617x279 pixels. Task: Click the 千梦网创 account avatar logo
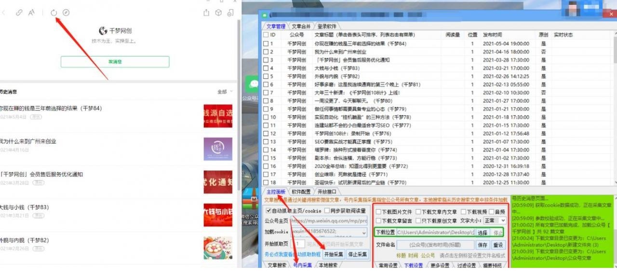pos(103,31)
